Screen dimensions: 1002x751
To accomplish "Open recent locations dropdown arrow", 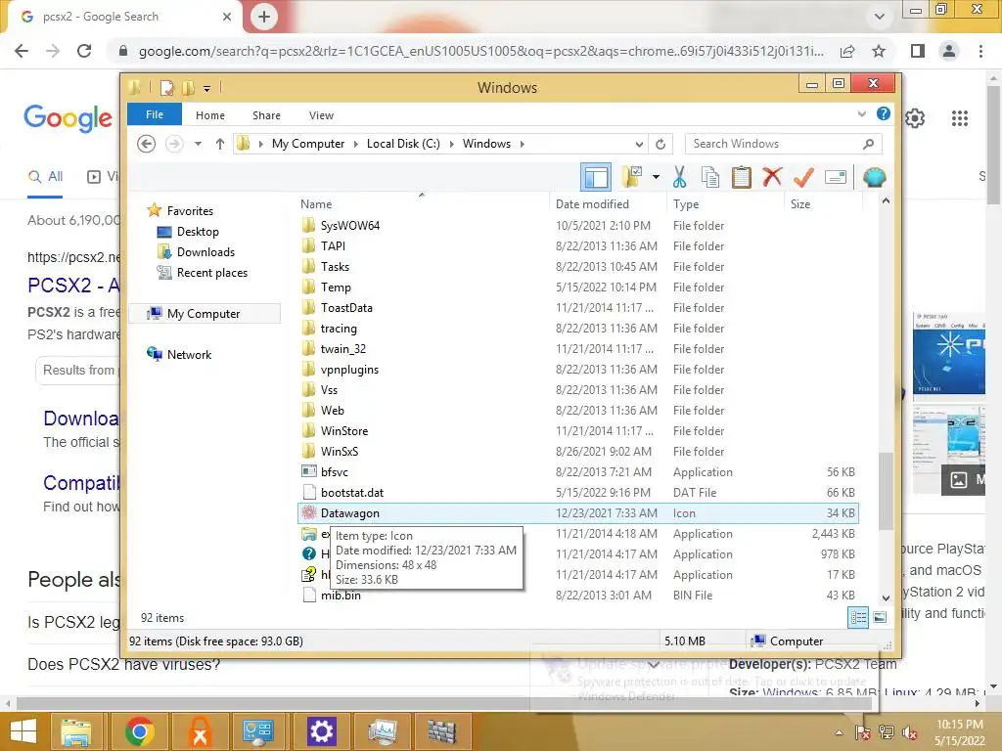I will (x=198, y=144).
